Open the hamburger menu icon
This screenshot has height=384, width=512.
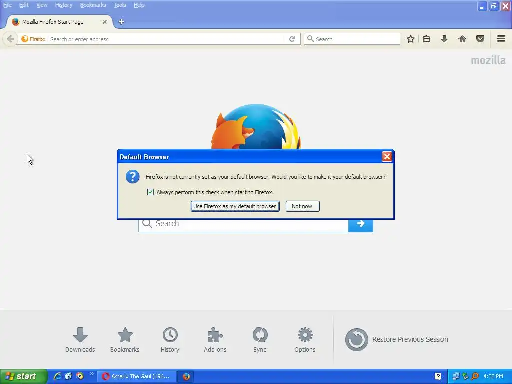click(x=501, y=39)
